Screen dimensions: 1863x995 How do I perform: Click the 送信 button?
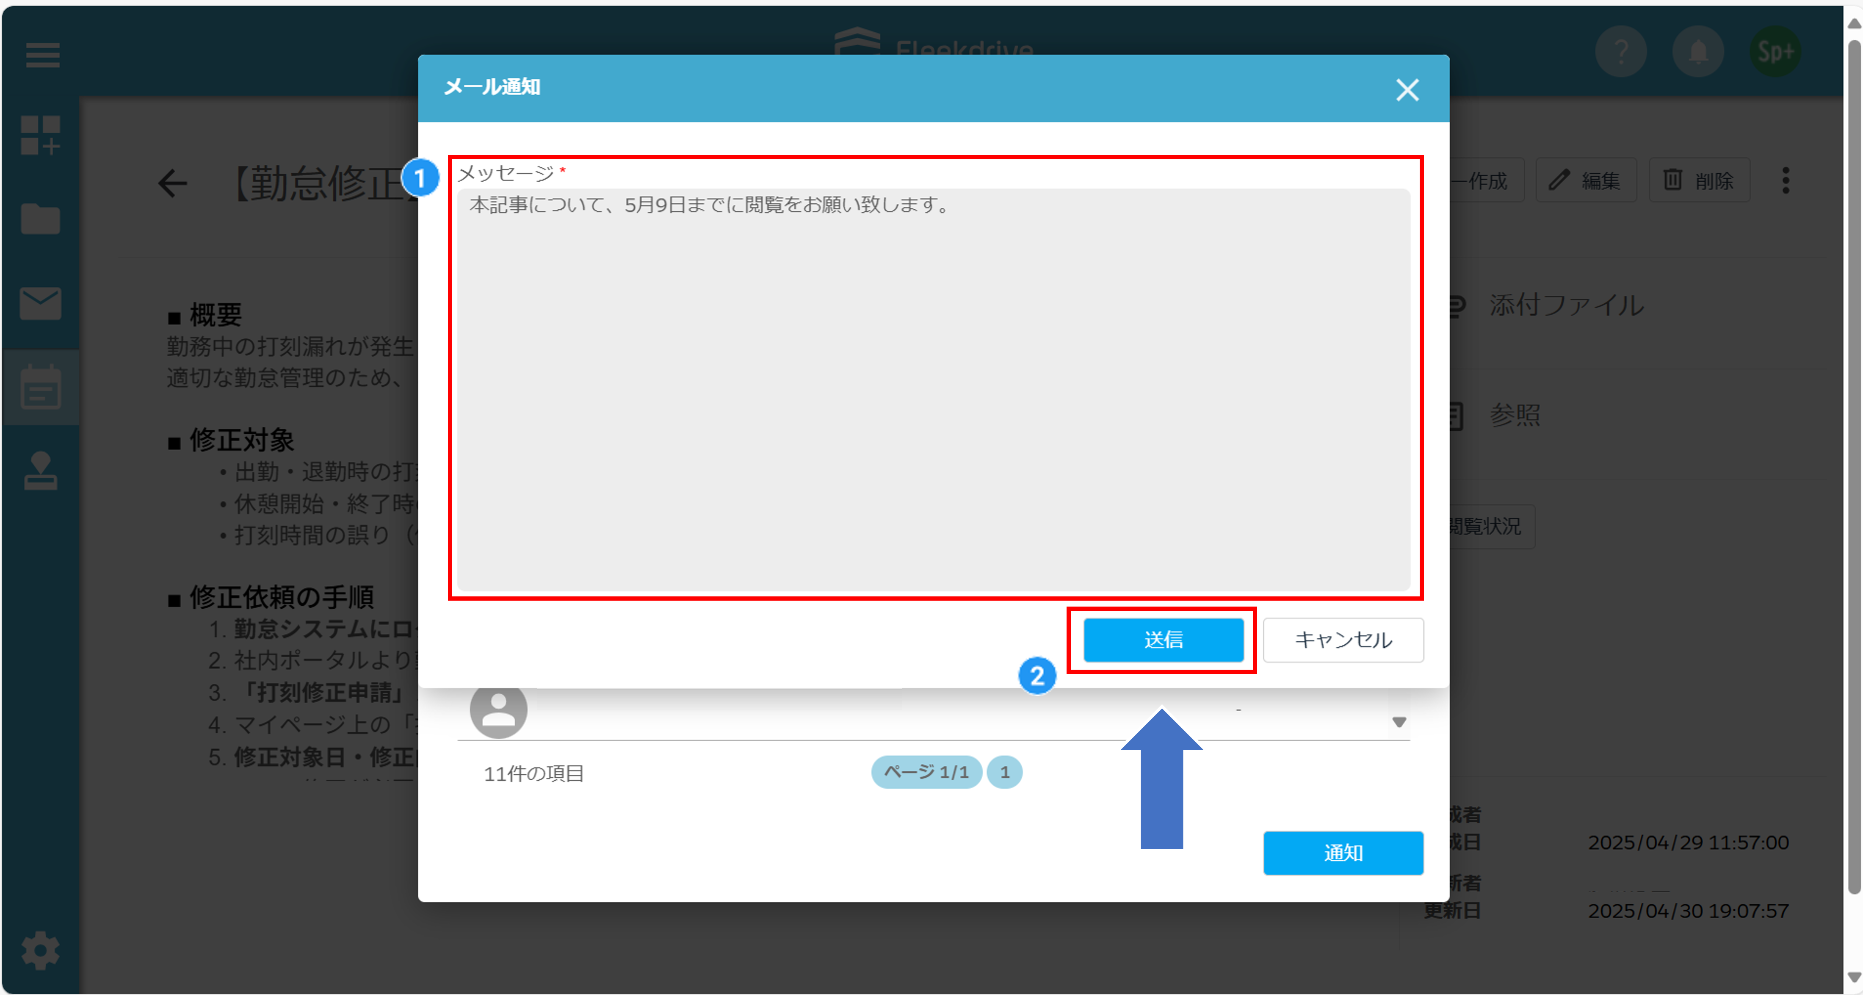tap(1163, 640)
